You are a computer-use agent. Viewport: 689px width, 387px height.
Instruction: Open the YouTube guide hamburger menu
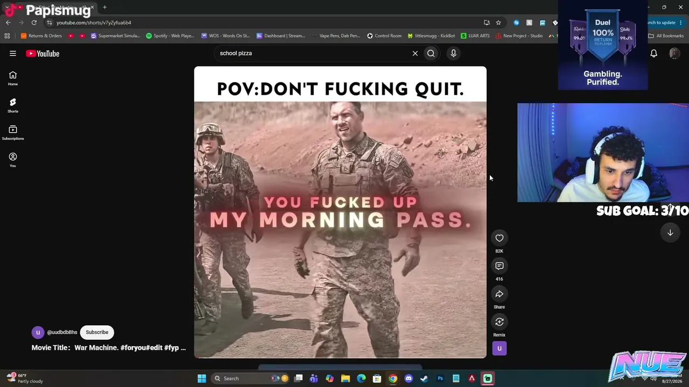13,53
